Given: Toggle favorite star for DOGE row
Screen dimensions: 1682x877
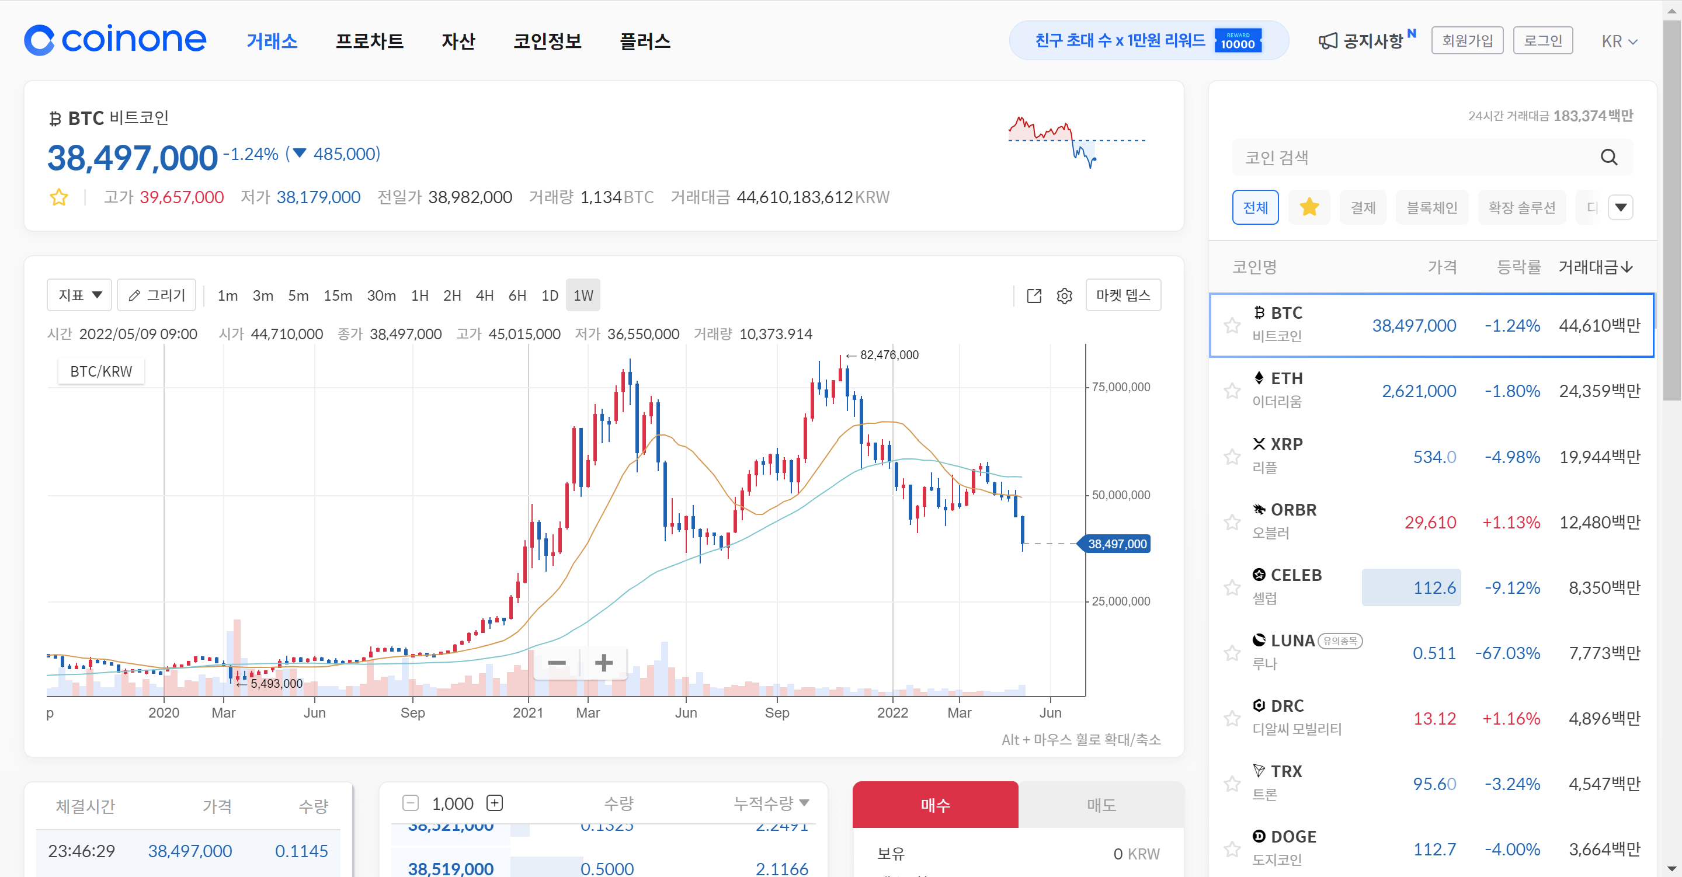Looking at the screenshot, I should [1232, 849].
